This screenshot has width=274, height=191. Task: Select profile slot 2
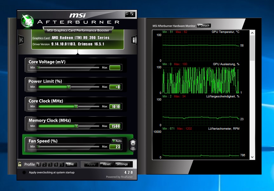pyautogui.click(x=44, y=164)
